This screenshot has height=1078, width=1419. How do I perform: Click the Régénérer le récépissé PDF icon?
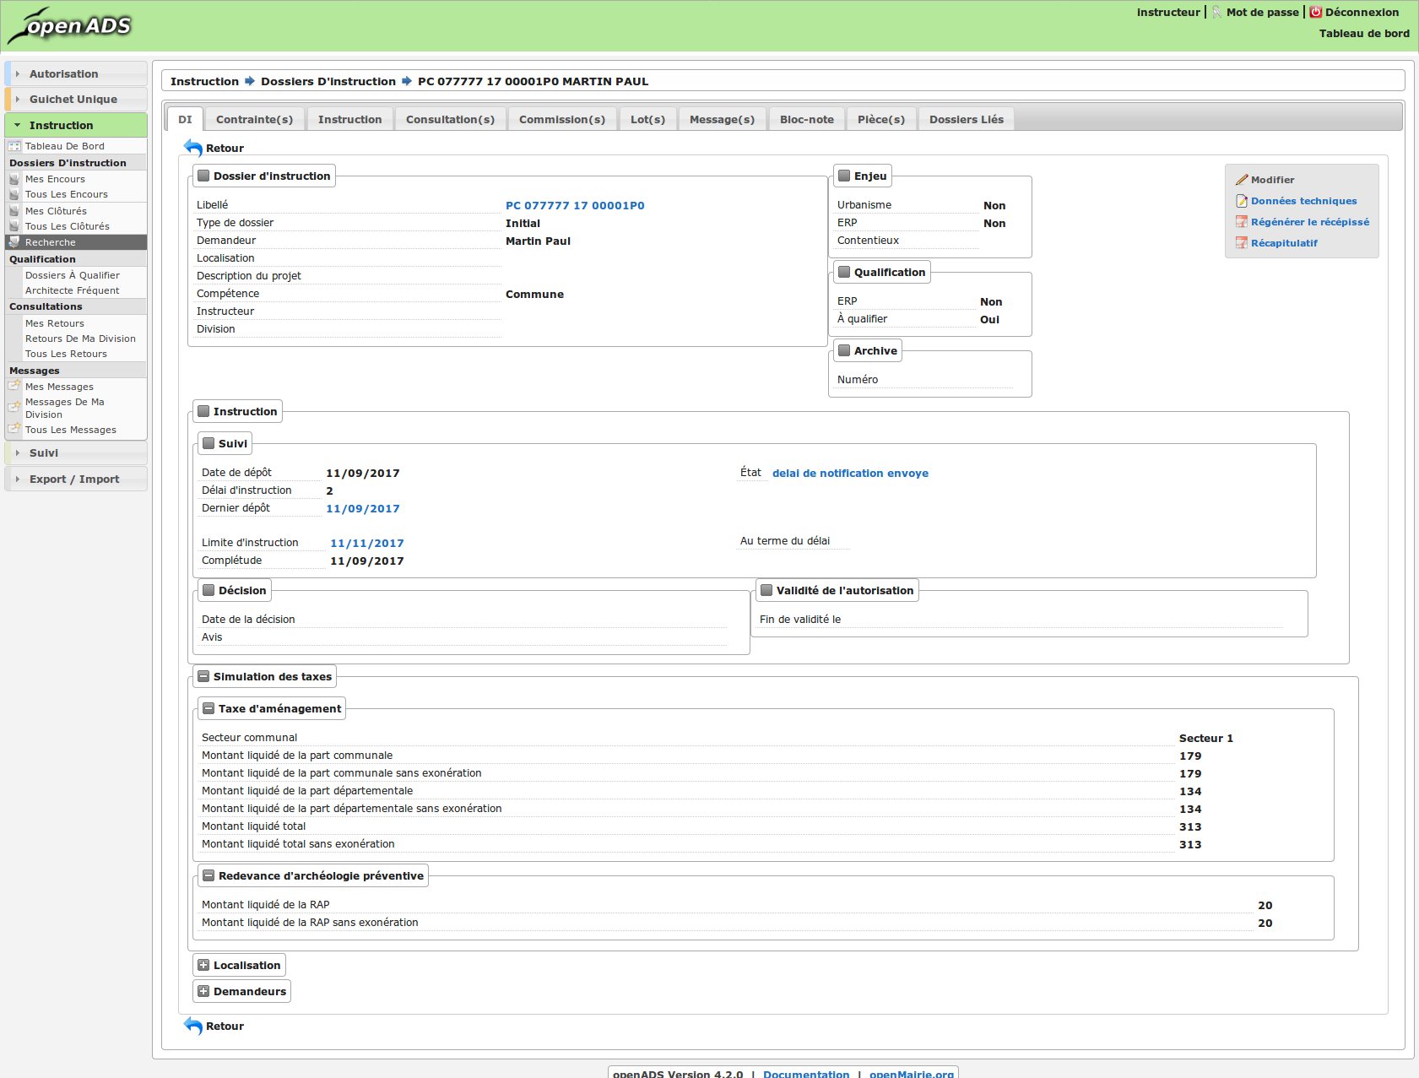pos(1242,222)
